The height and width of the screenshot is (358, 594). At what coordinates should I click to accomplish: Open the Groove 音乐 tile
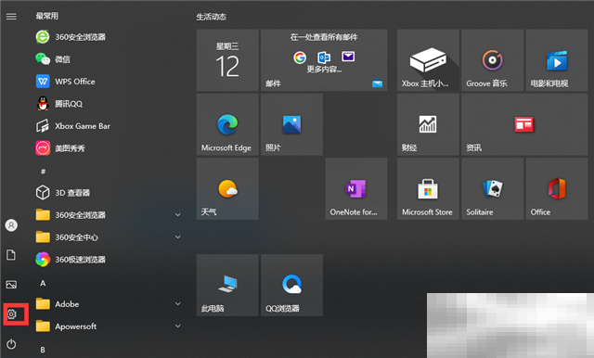click(x=493, y=60)
